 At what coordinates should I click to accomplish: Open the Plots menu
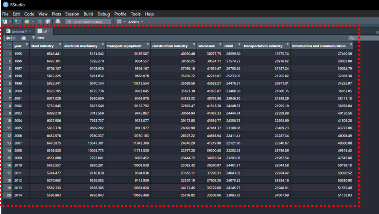pyautogui.click(x=56, y=14)
